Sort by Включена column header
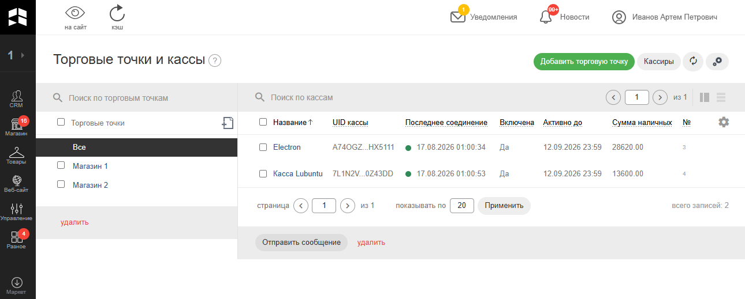Screen dimensions: 745x299 click(x=517, y=122)
